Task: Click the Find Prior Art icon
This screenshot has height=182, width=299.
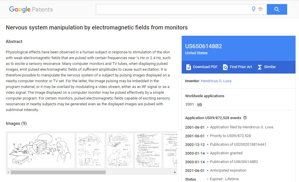Action: coord(225,67)
